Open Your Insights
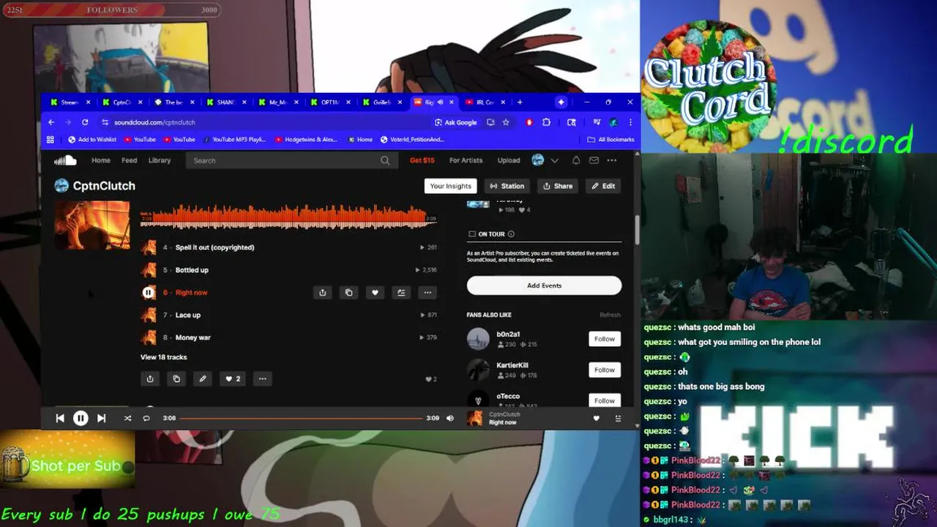Screen dimensions: 937x527 450,186
